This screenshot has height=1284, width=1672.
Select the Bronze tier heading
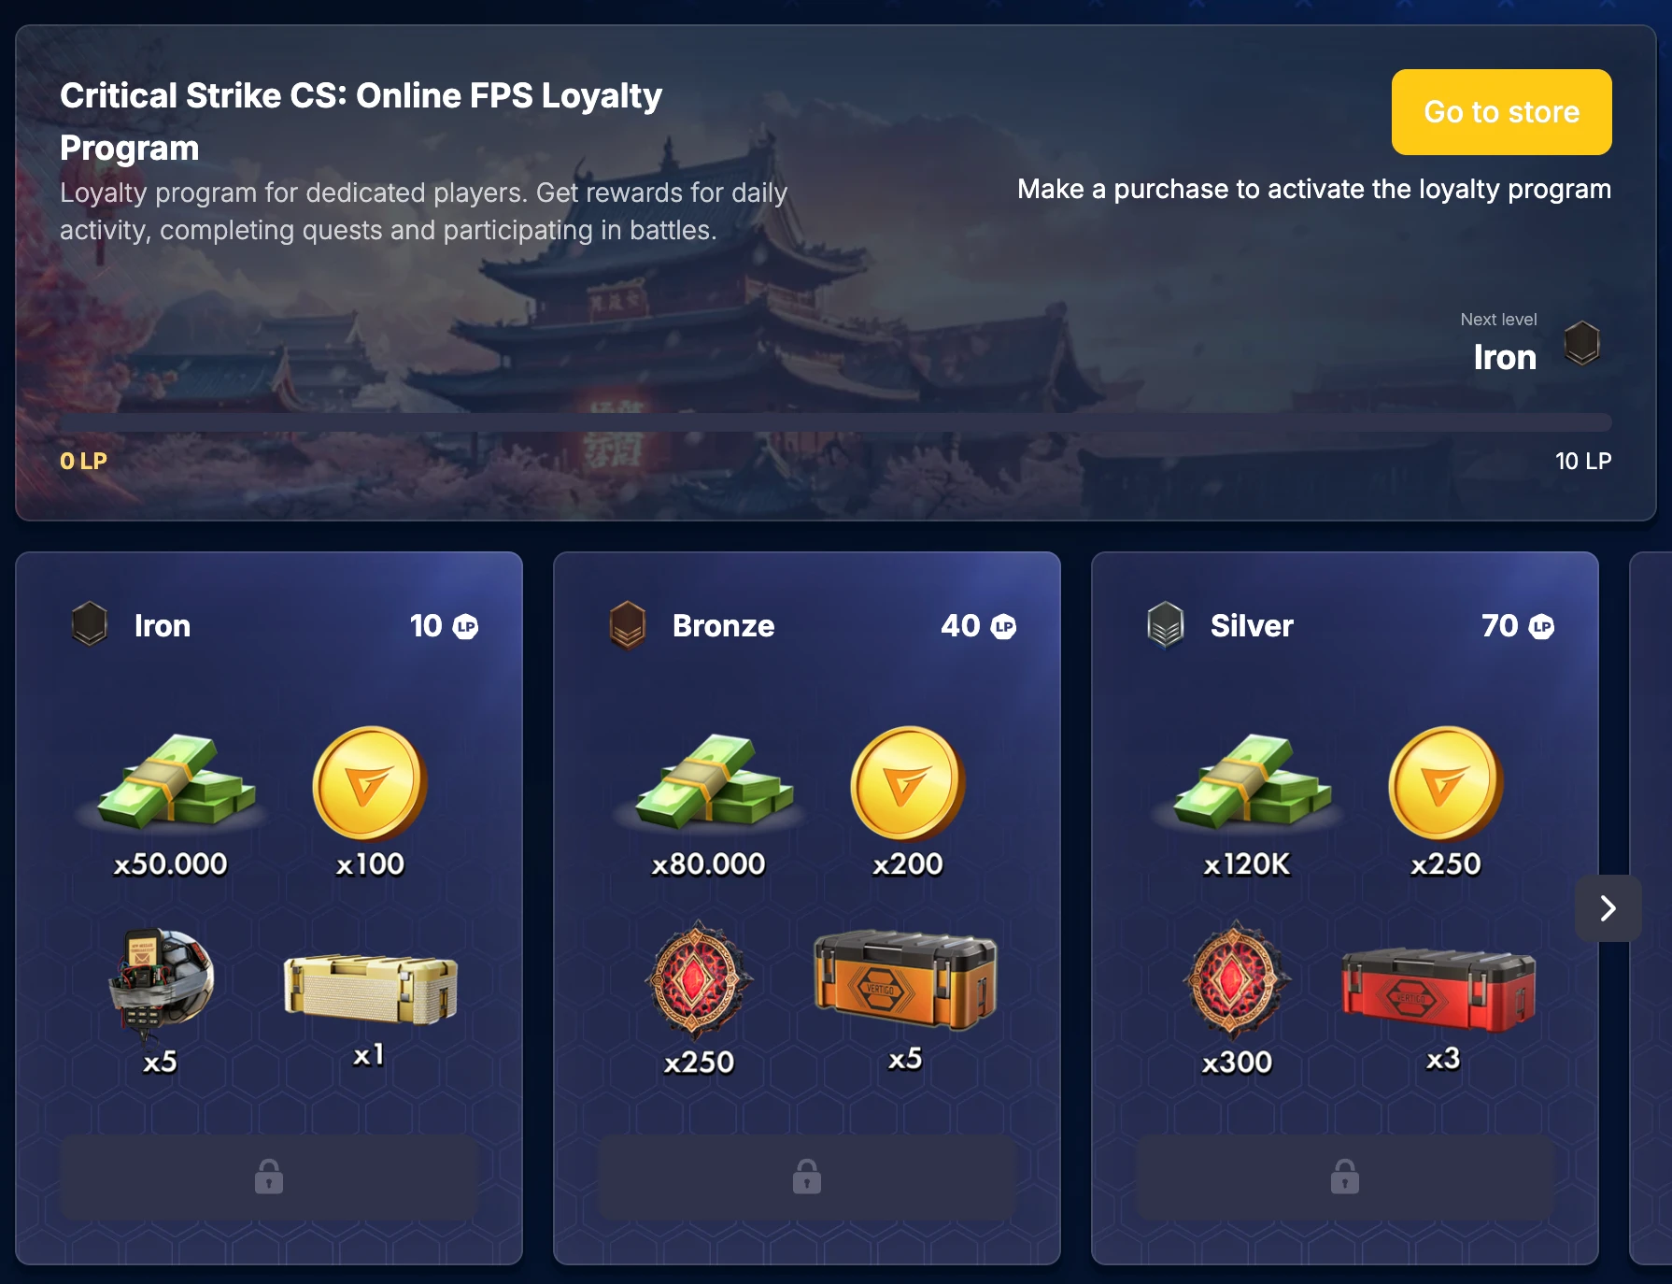[x=723, y=626]
